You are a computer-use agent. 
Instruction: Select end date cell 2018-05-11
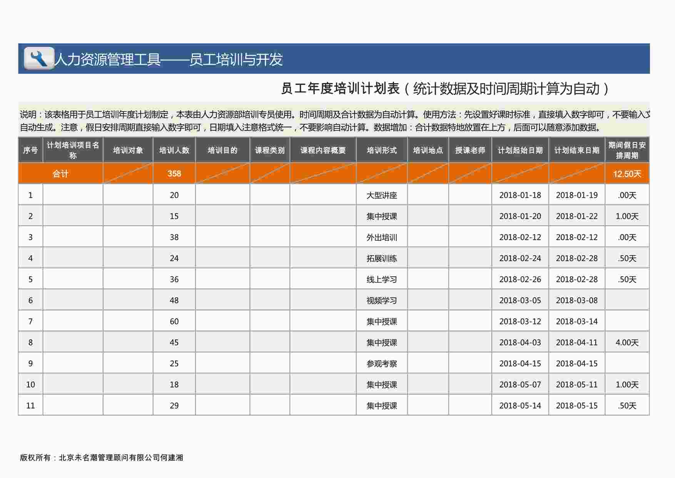tap(576, 384)
